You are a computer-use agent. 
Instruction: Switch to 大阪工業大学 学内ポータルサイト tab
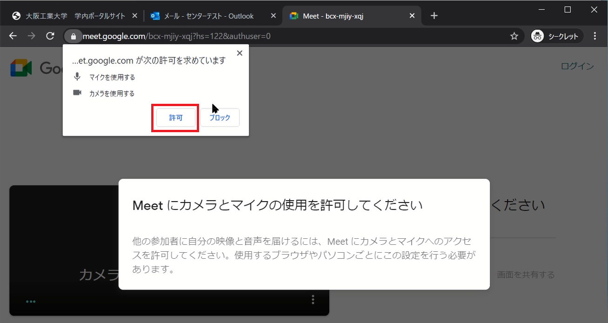[x=75, y=16]
